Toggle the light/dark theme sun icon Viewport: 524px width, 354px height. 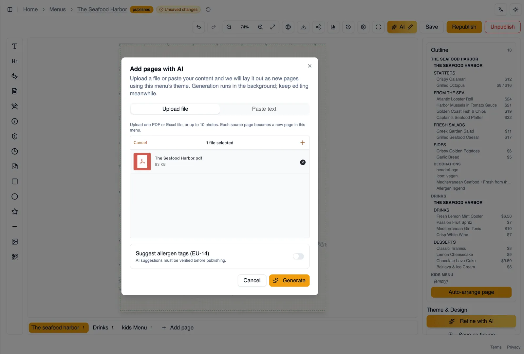pyautogui.click(x=516, y=9)
